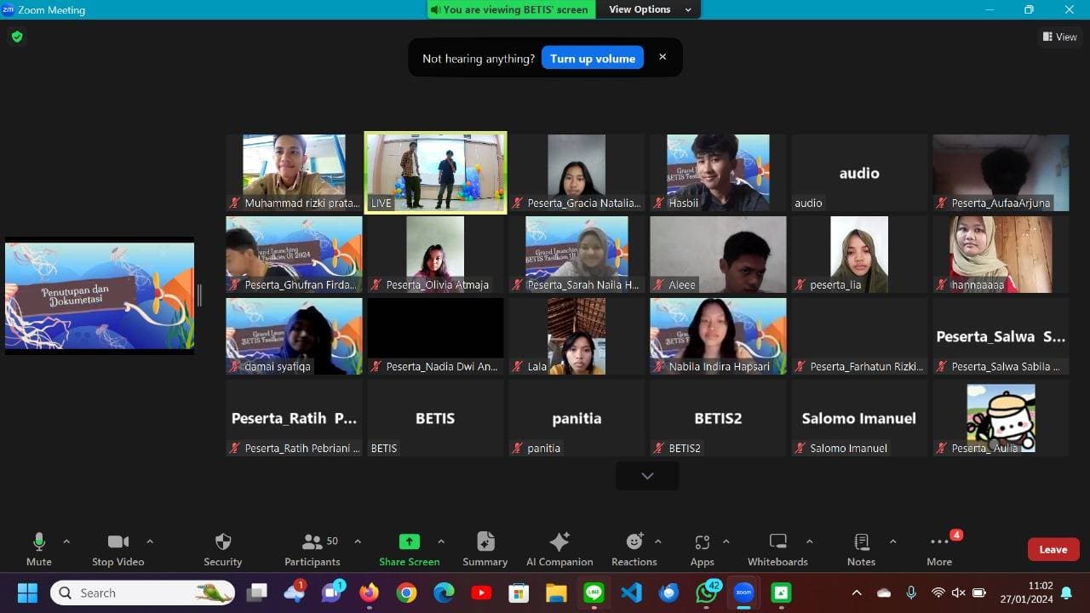The image size is (1090, 613).
Task: Select the BETIS2 participant tile
Action: point(718,417)
